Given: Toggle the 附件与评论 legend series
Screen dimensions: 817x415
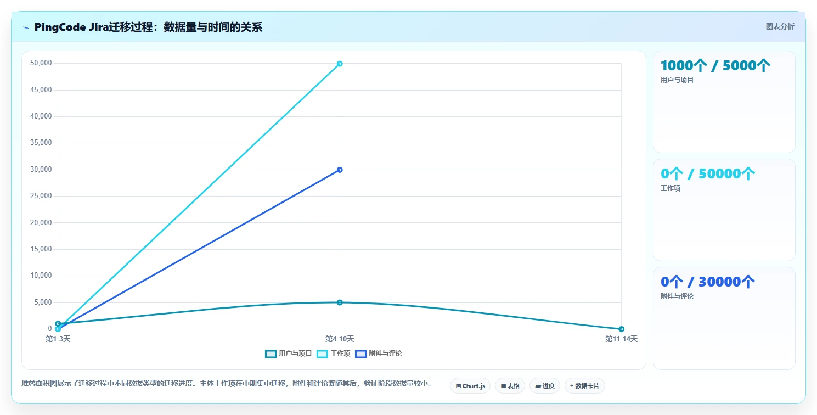Looking at the screenshot, I should [378, 354].
